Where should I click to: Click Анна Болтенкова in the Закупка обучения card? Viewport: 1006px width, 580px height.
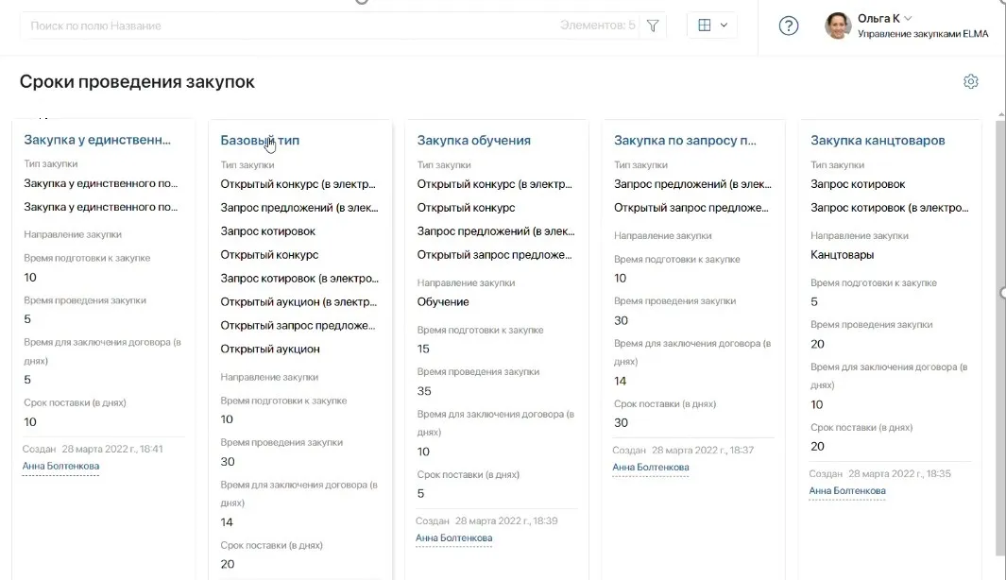(x=453, y=537)
